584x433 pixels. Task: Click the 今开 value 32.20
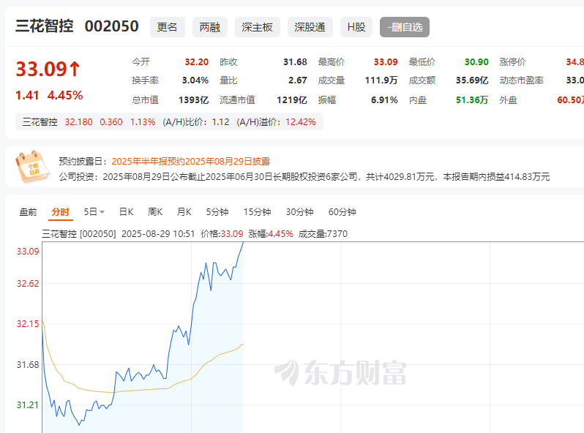coord(197,61)
